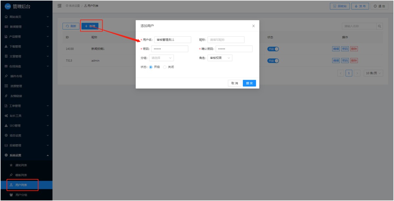394x201 pixels.
Task: Click the 产品管理 sidebar icon
Action: pyautogui.click(x=6, y=36)
